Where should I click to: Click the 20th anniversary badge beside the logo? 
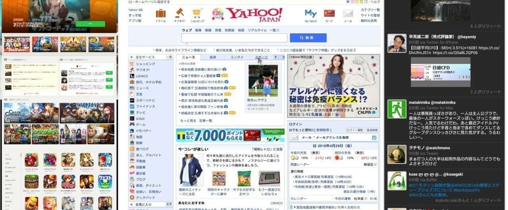pyautogui.click(x=217, y=14)
